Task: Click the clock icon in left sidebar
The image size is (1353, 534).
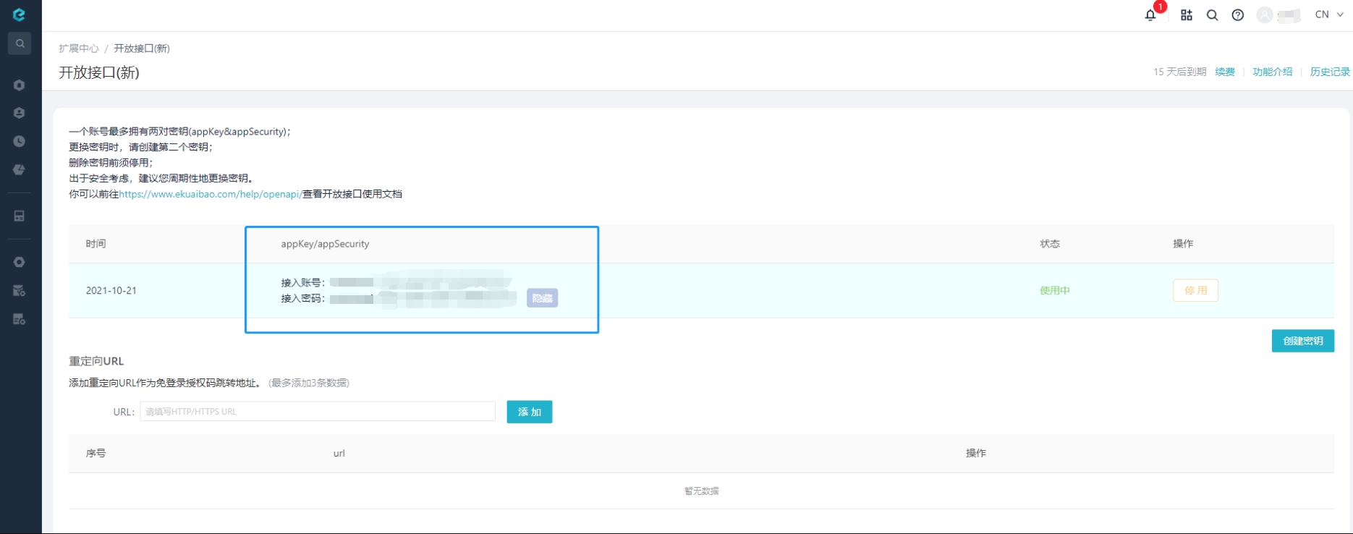Action: click(x=20, y=142)
